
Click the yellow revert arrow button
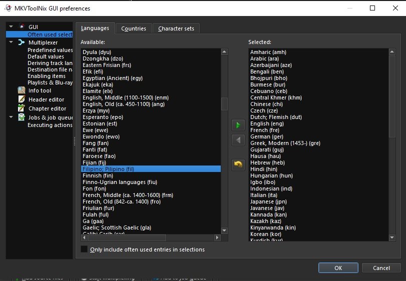point(238,164)
